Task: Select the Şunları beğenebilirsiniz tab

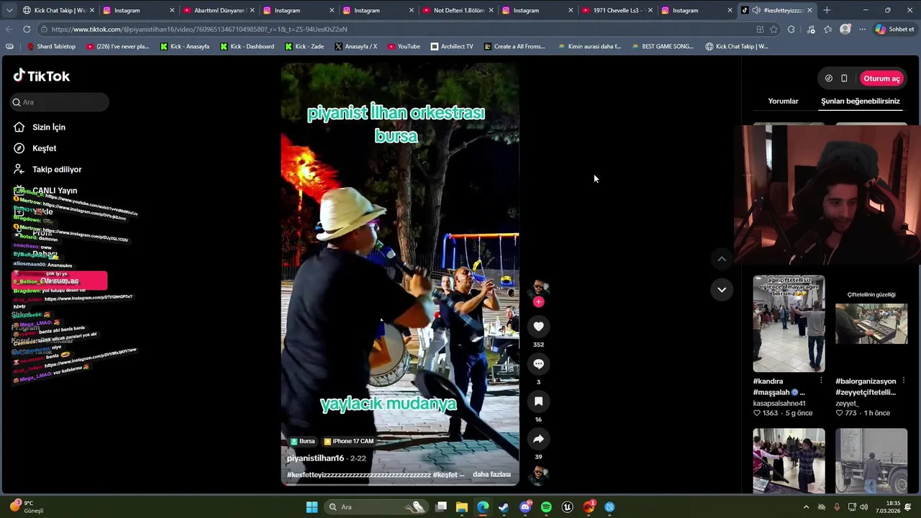Action: tap(861, 101)
